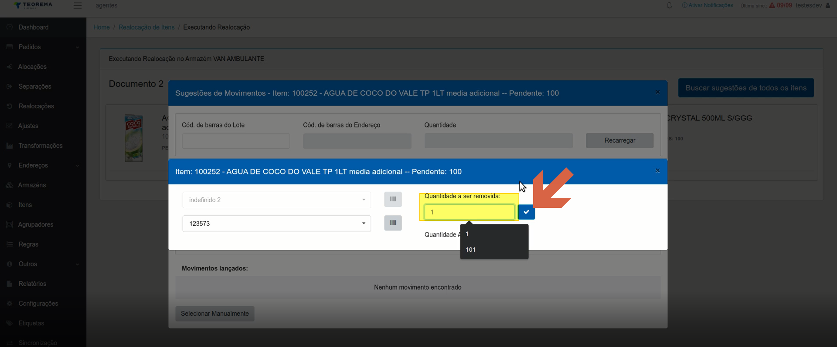
Task: Click Ativar Notificações link
Action: (x=708, y=5)
